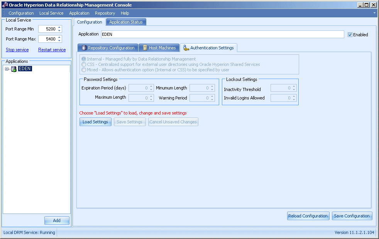Click the Restart service link

(x=52, y=50)
